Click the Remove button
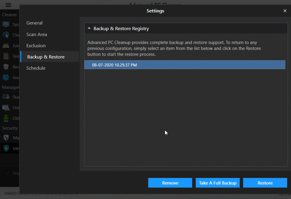 click(170, 183)
